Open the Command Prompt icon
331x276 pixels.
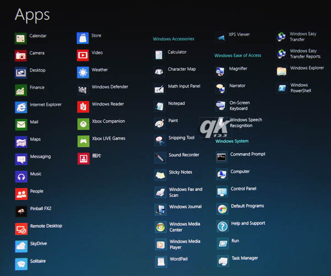coord(222,157)
